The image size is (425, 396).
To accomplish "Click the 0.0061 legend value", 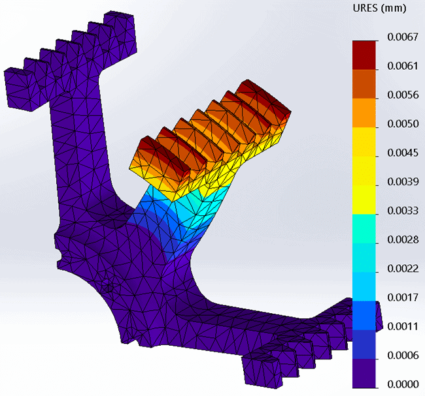I will 403,66.
